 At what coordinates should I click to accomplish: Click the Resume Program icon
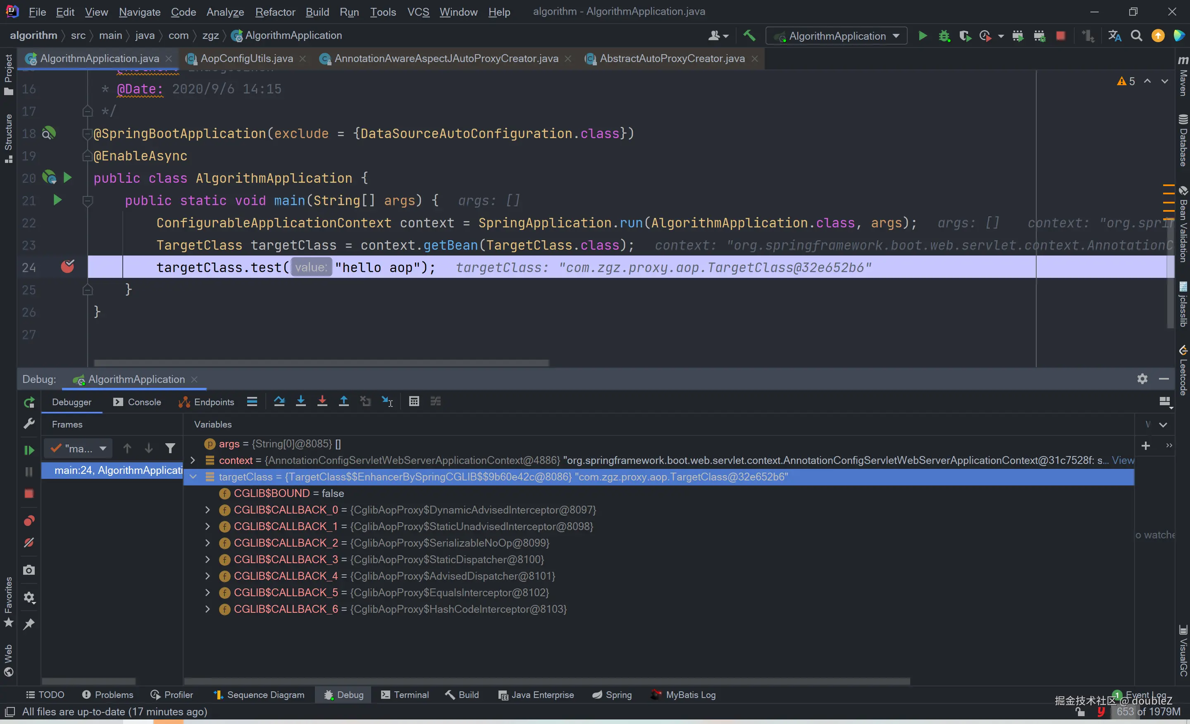[29, 450]
